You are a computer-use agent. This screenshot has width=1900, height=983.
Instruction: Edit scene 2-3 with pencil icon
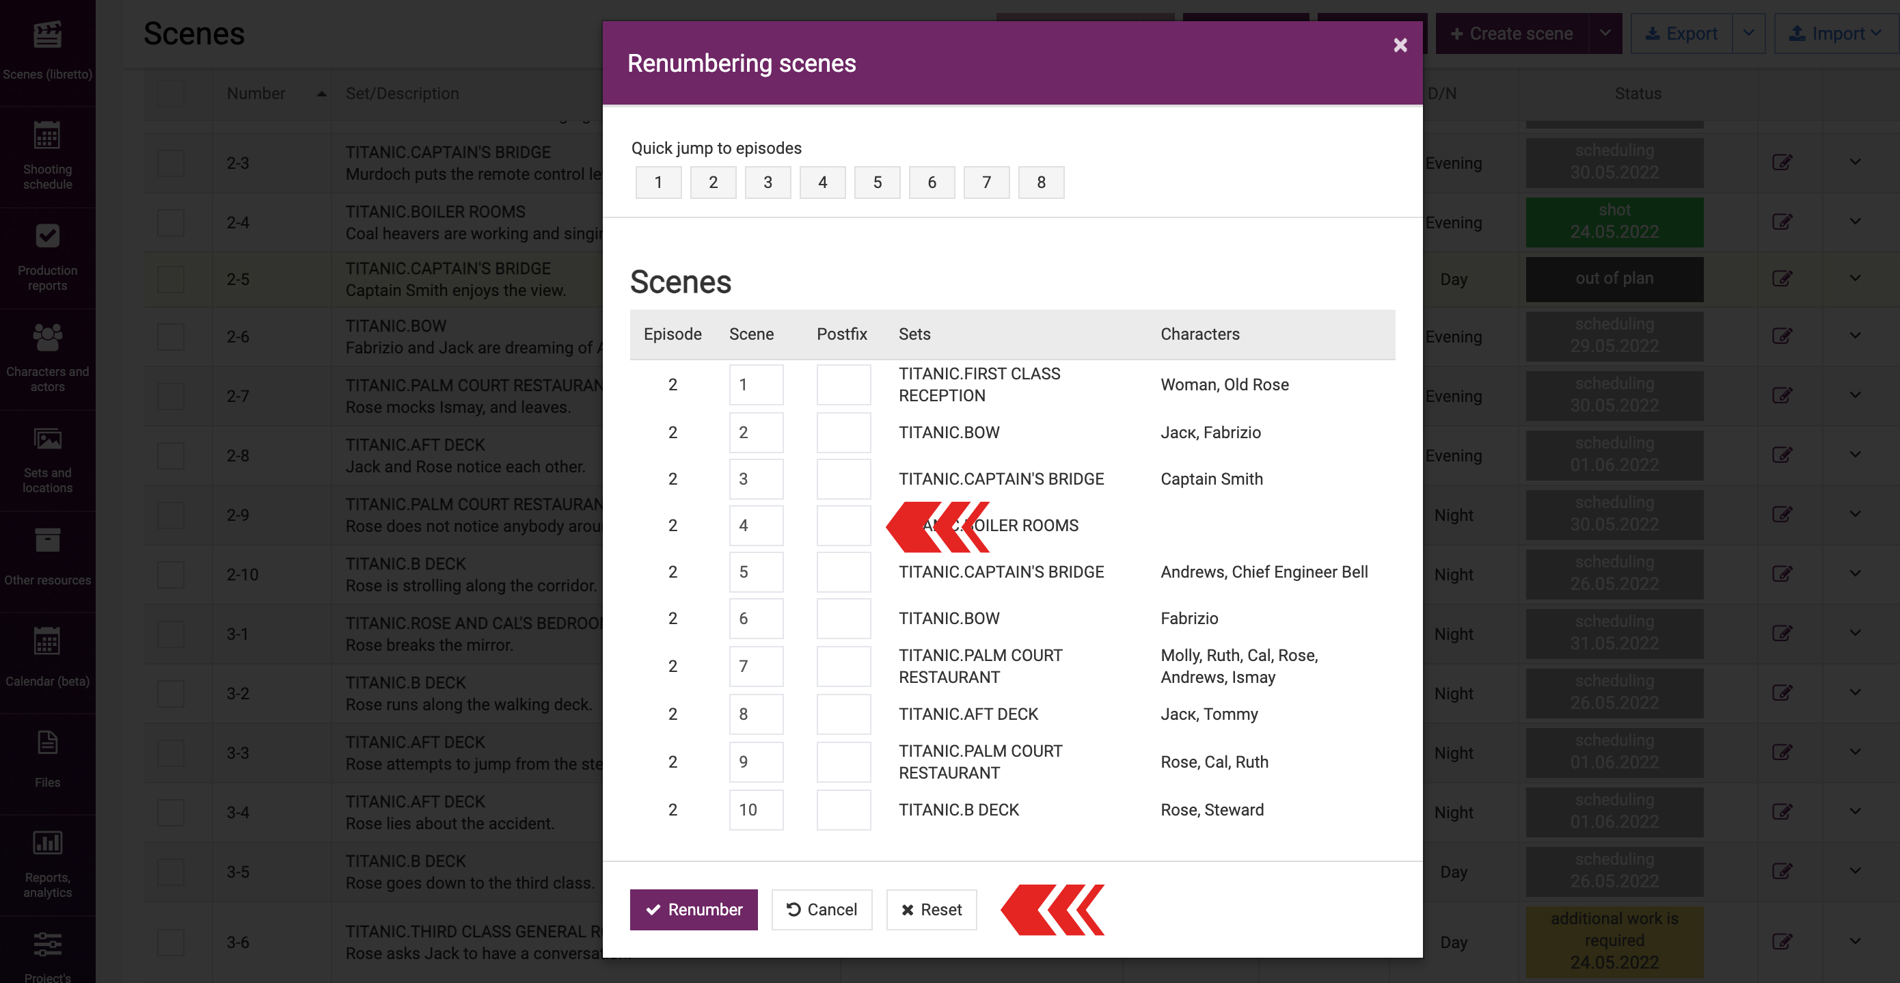point(1782,163)
